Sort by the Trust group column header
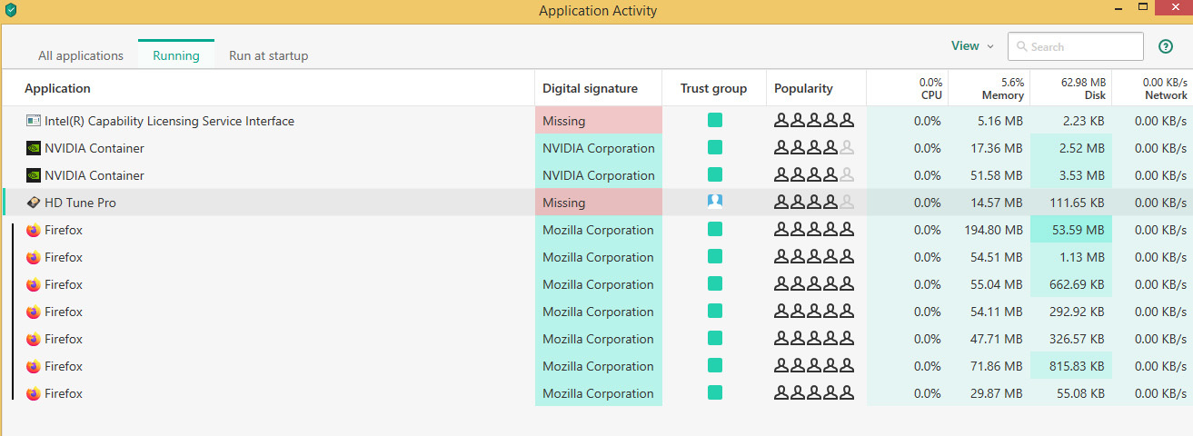The image size is (1193, 436). click(x=713, y=88)
